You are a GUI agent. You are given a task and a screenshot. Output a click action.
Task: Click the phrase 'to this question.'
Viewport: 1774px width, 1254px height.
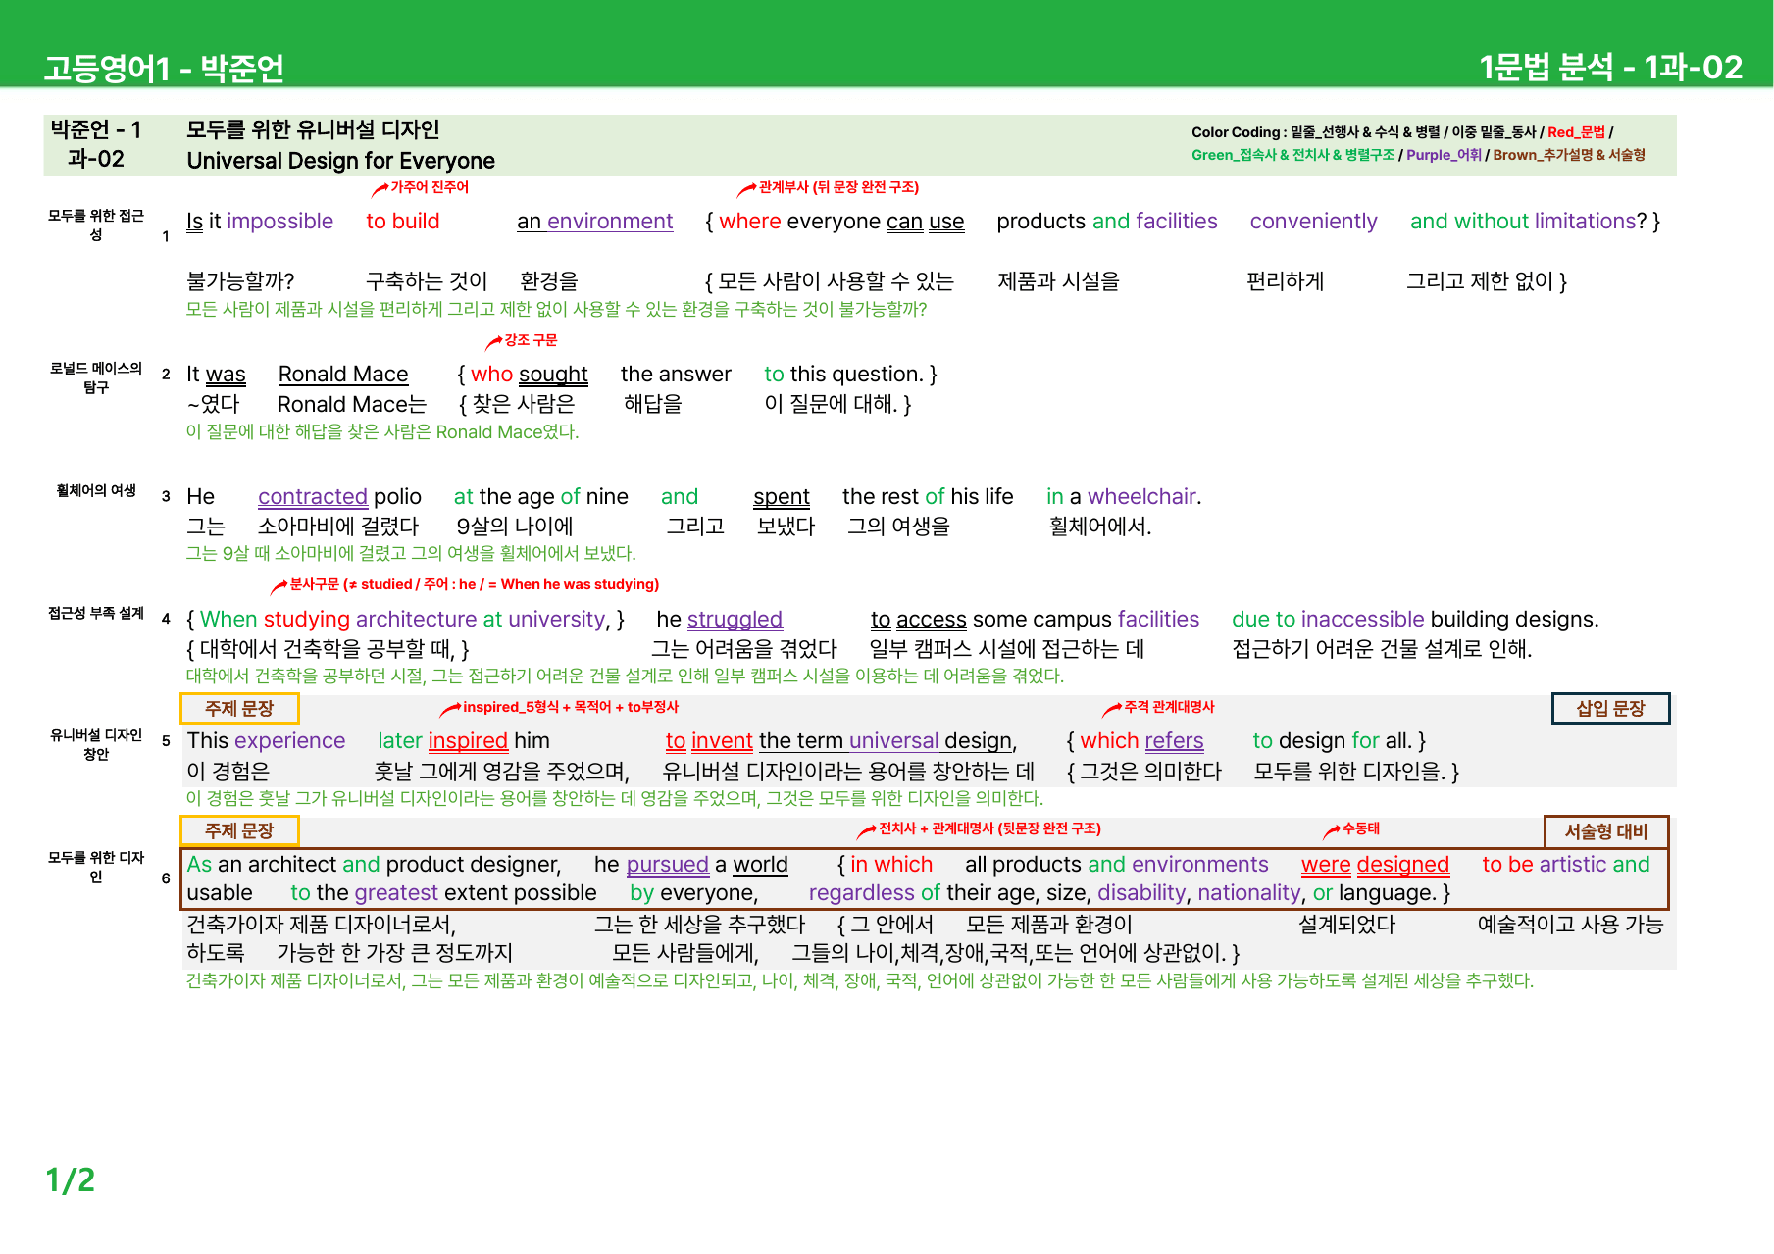point(844,375)
